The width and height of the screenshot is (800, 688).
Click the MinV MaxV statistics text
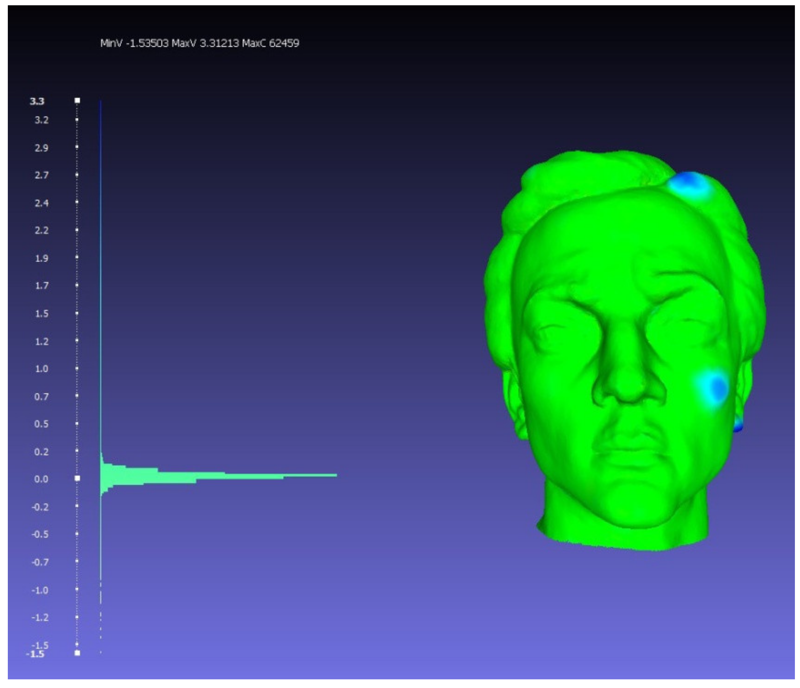pyautogui.click(x=199, y=43)
